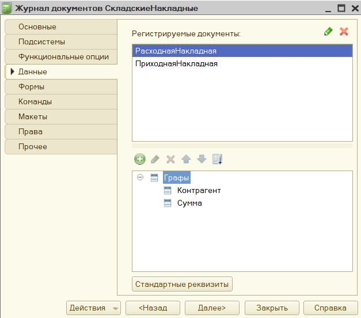Screen dimensions: 361x318
Task: Move column down with down arrow icon
Action: click(x=202, y=159)
